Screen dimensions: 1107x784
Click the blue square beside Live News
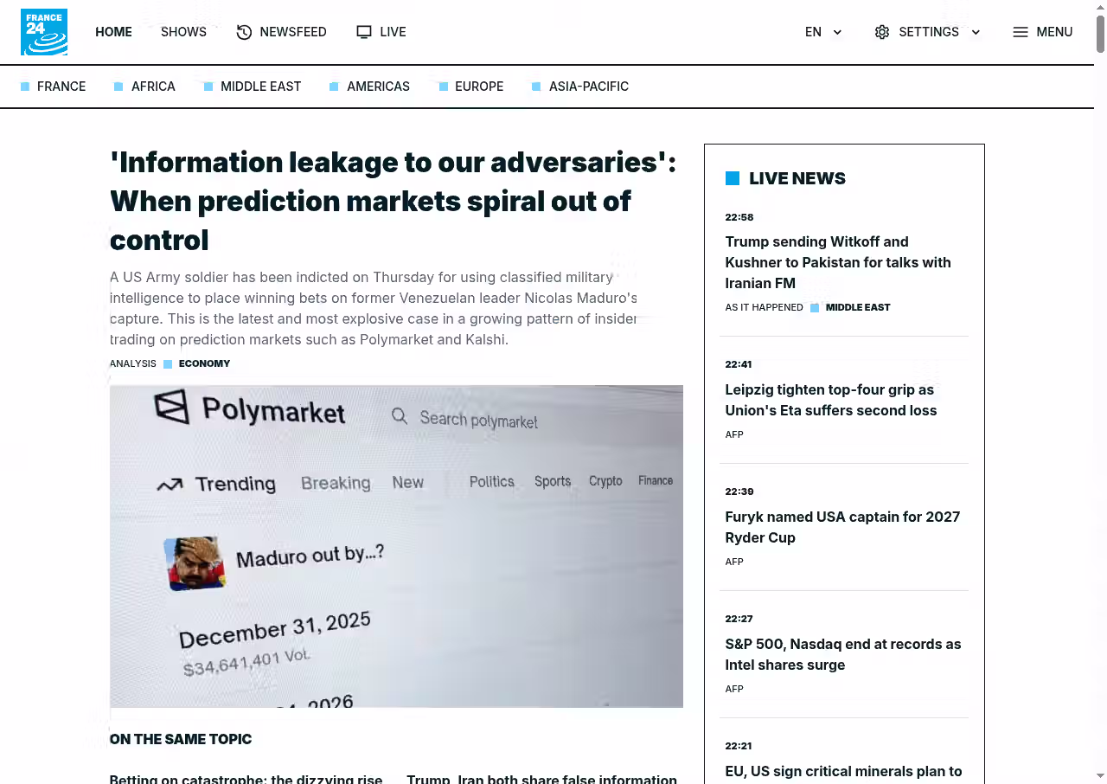point(733,178)
